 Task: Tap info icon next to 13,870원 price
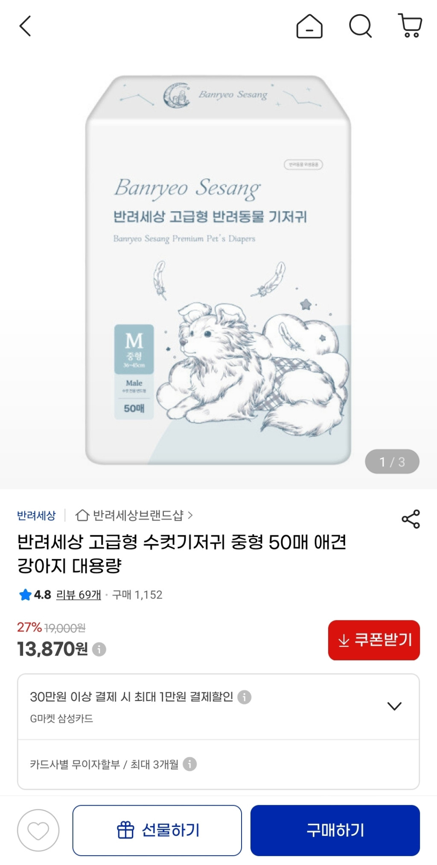(x=99, y=649)
